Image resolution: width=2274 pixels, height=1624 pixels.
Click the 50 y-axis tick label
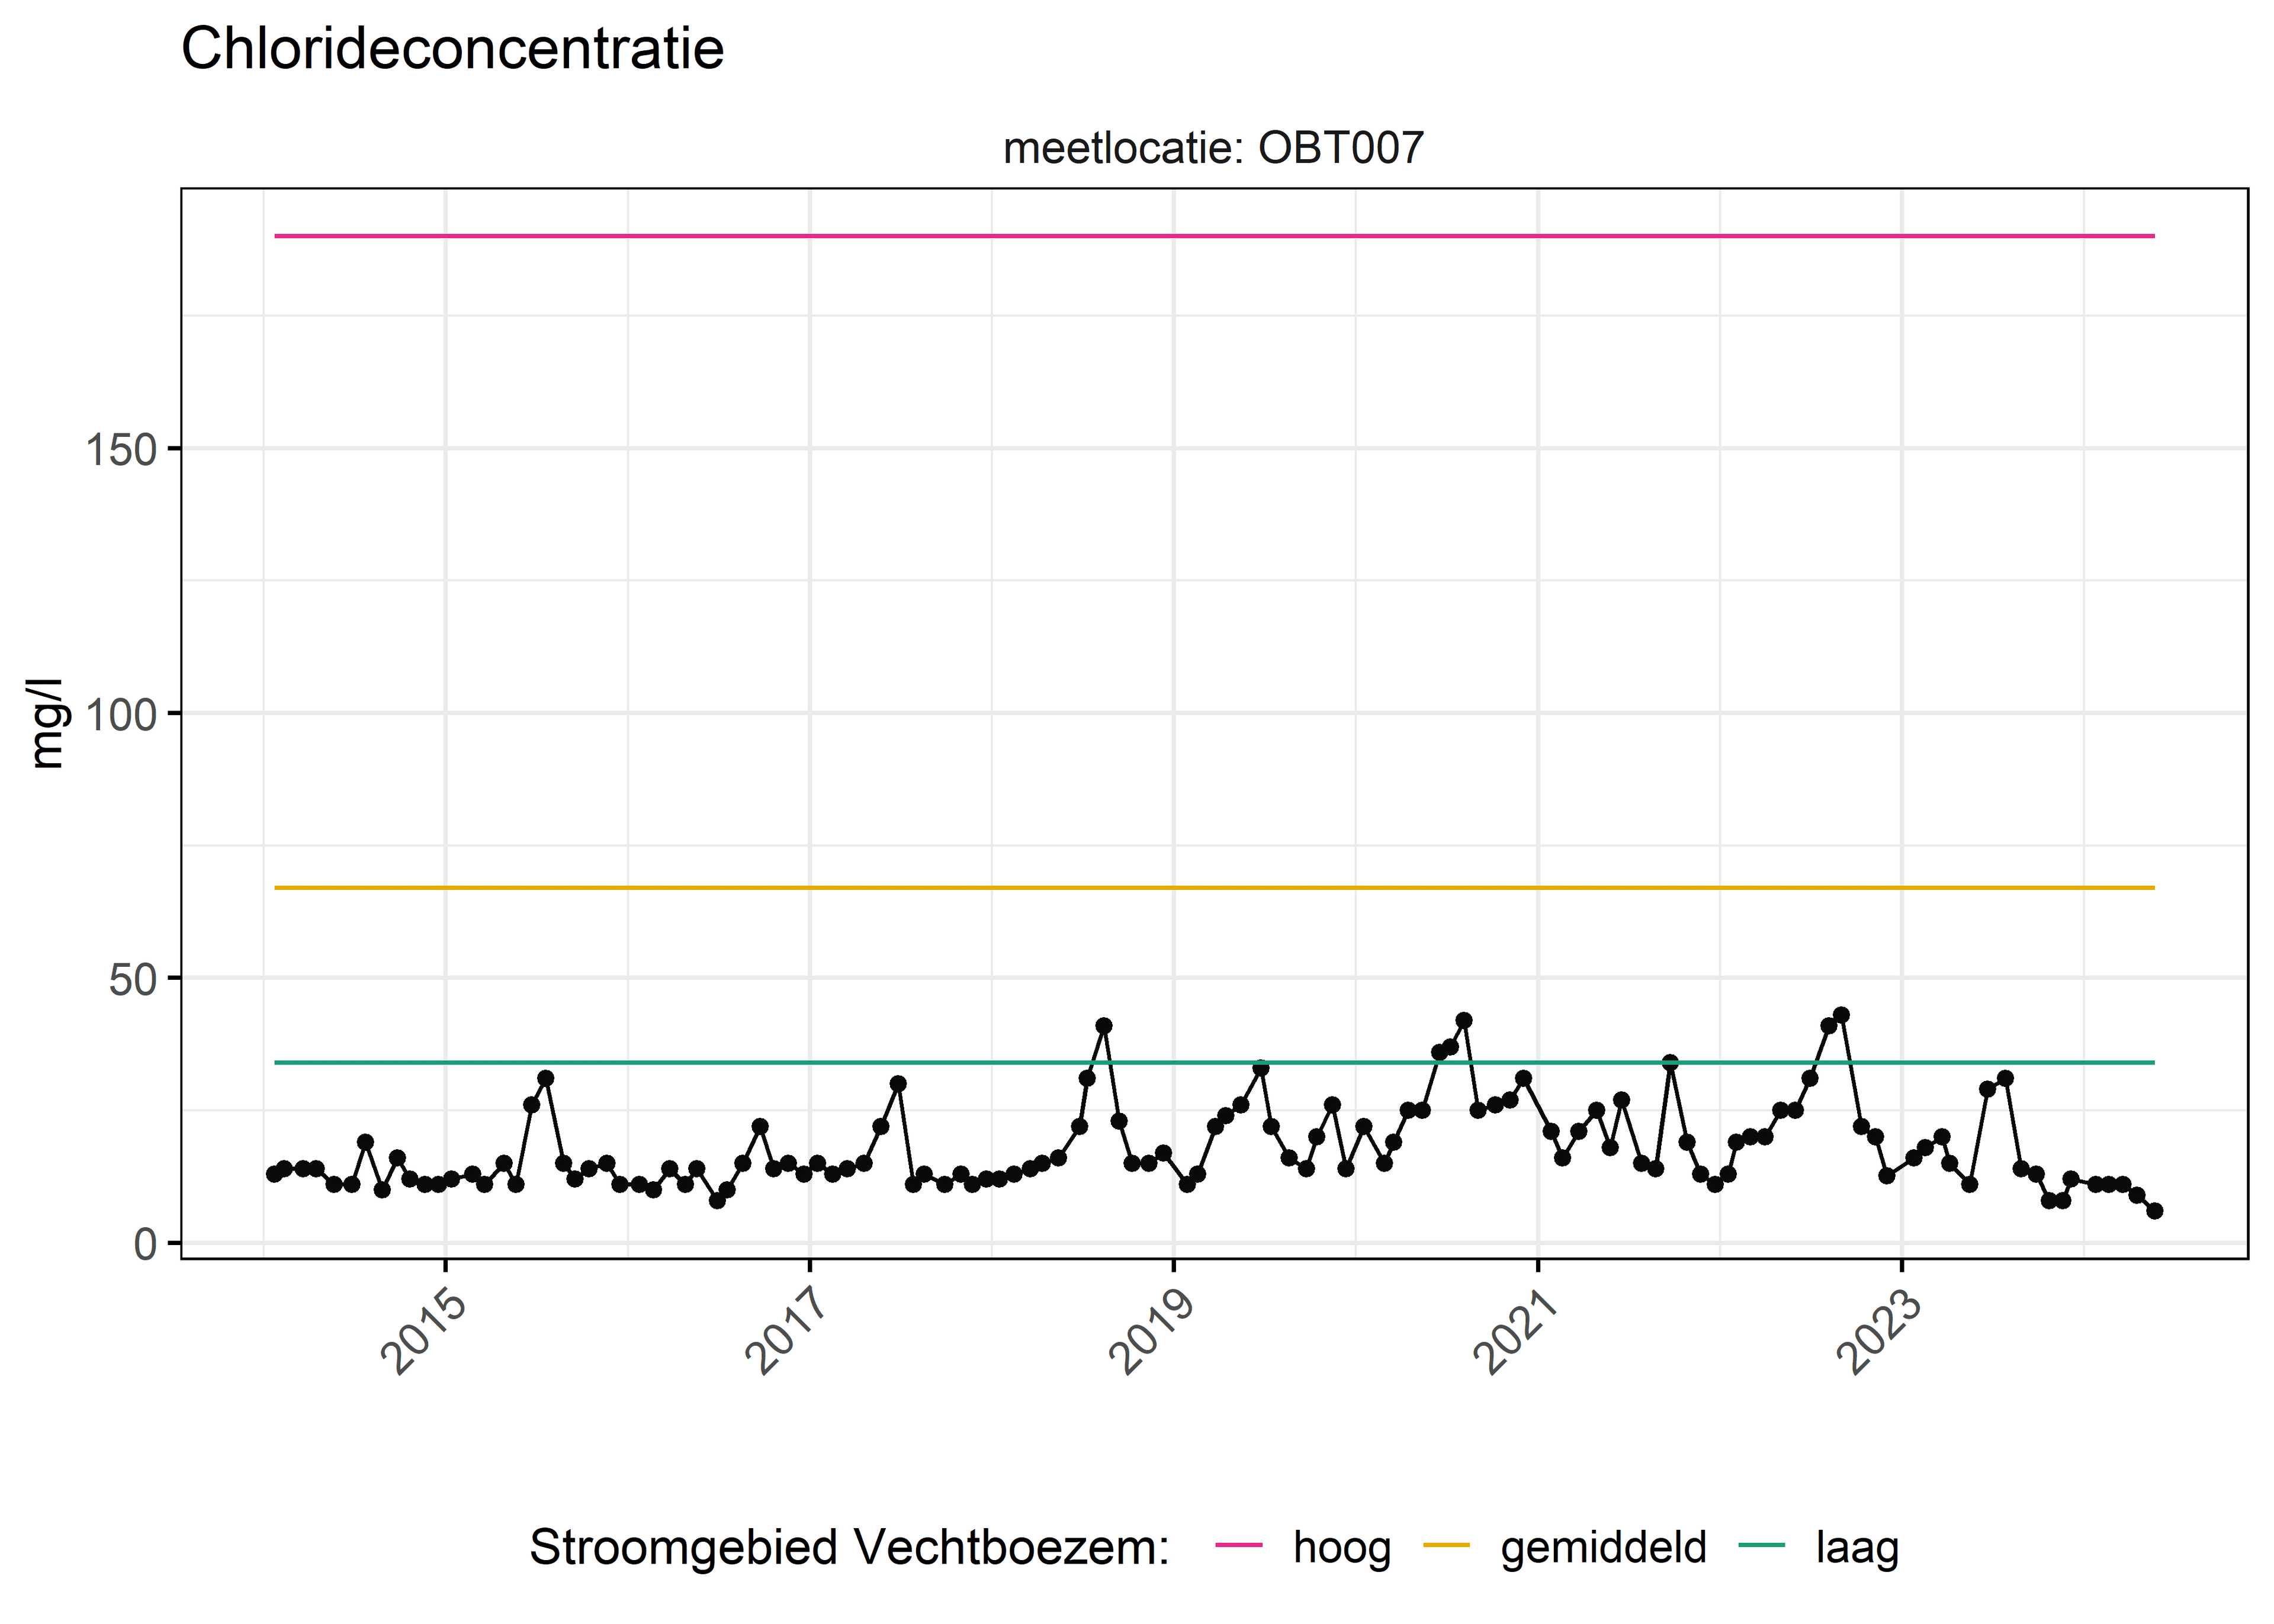(133, 980)
